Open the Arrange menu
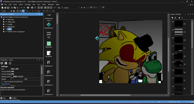194x104 pixels. 28,4
